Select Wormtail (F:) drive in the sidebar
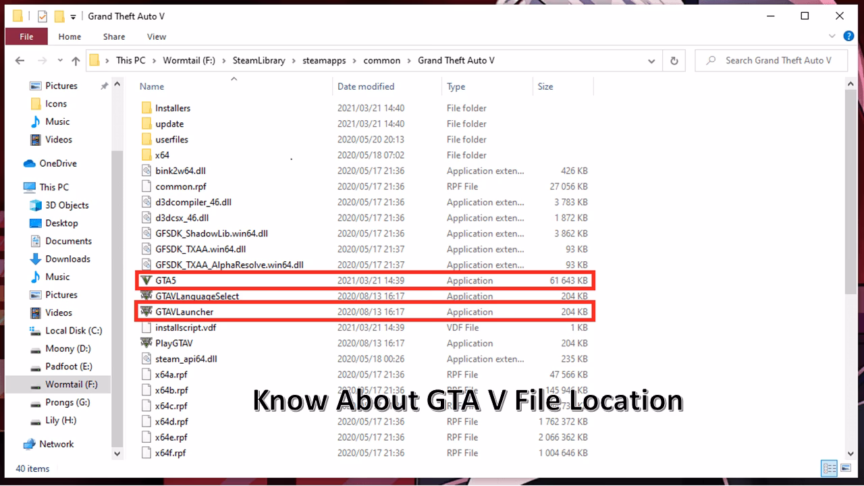This screenshot has width=864, height=486. 63,384
